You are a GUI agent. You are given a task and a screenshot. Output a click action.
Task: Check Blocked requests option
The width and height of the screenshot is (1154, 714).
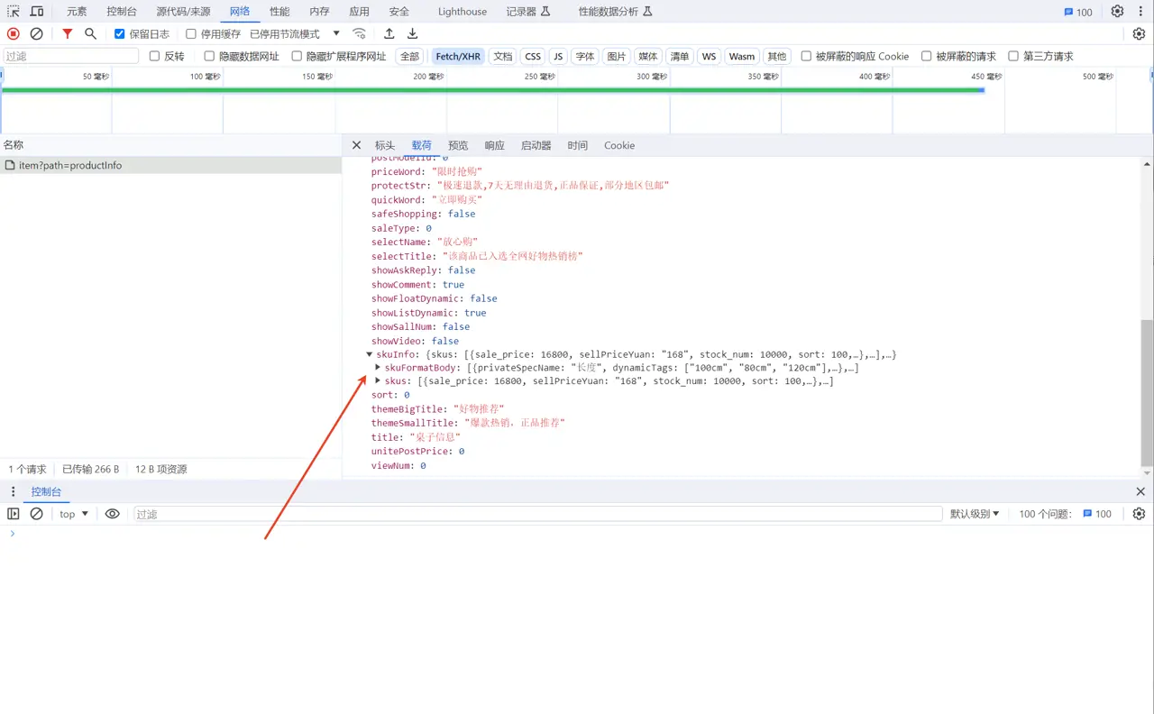click(926, 56)
